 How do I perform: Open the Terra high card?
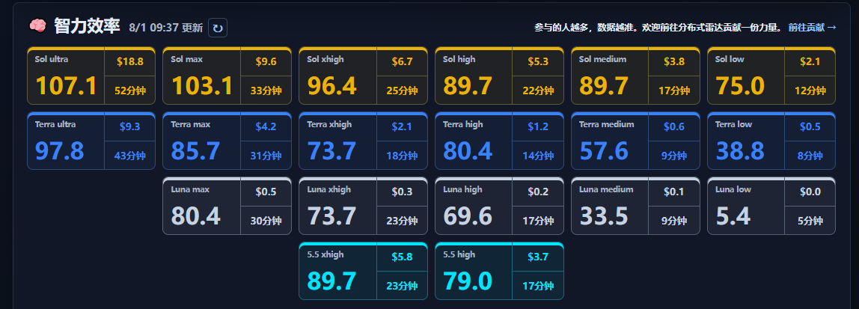click(x=499, y=141)
